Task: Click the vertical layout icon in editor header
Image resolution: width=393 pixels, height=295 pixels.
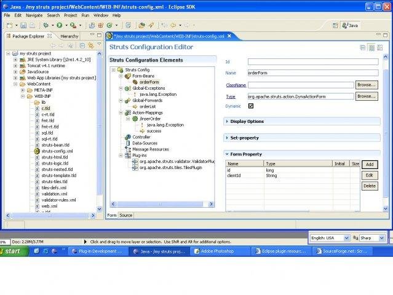Action: (x=362, y=47)
